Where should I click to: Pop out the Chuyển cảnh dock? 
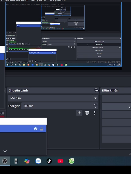(x=96, y=90)
